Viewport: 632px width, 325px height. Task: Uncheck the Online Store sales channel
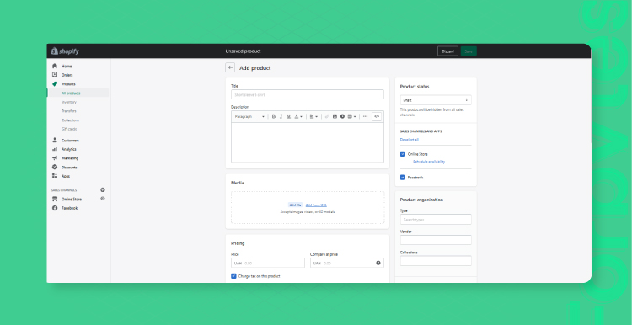pos(403,154)
